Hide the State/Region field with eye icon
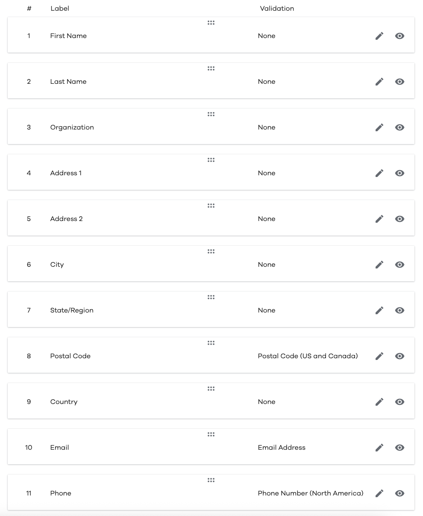 (x=400, y=310)
